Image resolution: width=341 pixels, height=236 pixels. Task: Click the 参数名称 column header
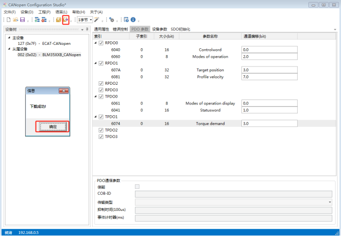tap(210, 36)
